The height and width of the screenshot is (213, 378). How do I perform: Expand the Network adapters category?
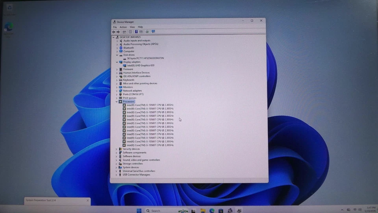click(x=117, y=91)
